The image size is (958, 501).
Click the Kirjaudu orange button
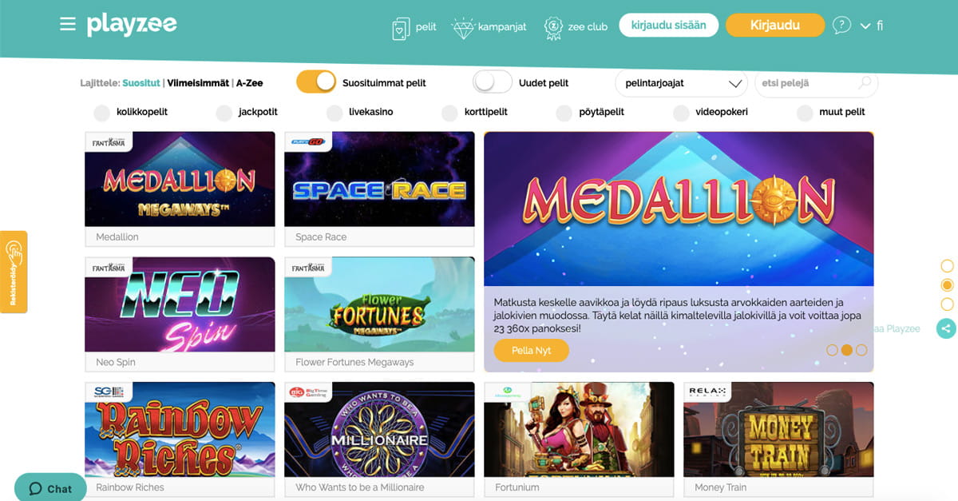[x=775, y=25]
